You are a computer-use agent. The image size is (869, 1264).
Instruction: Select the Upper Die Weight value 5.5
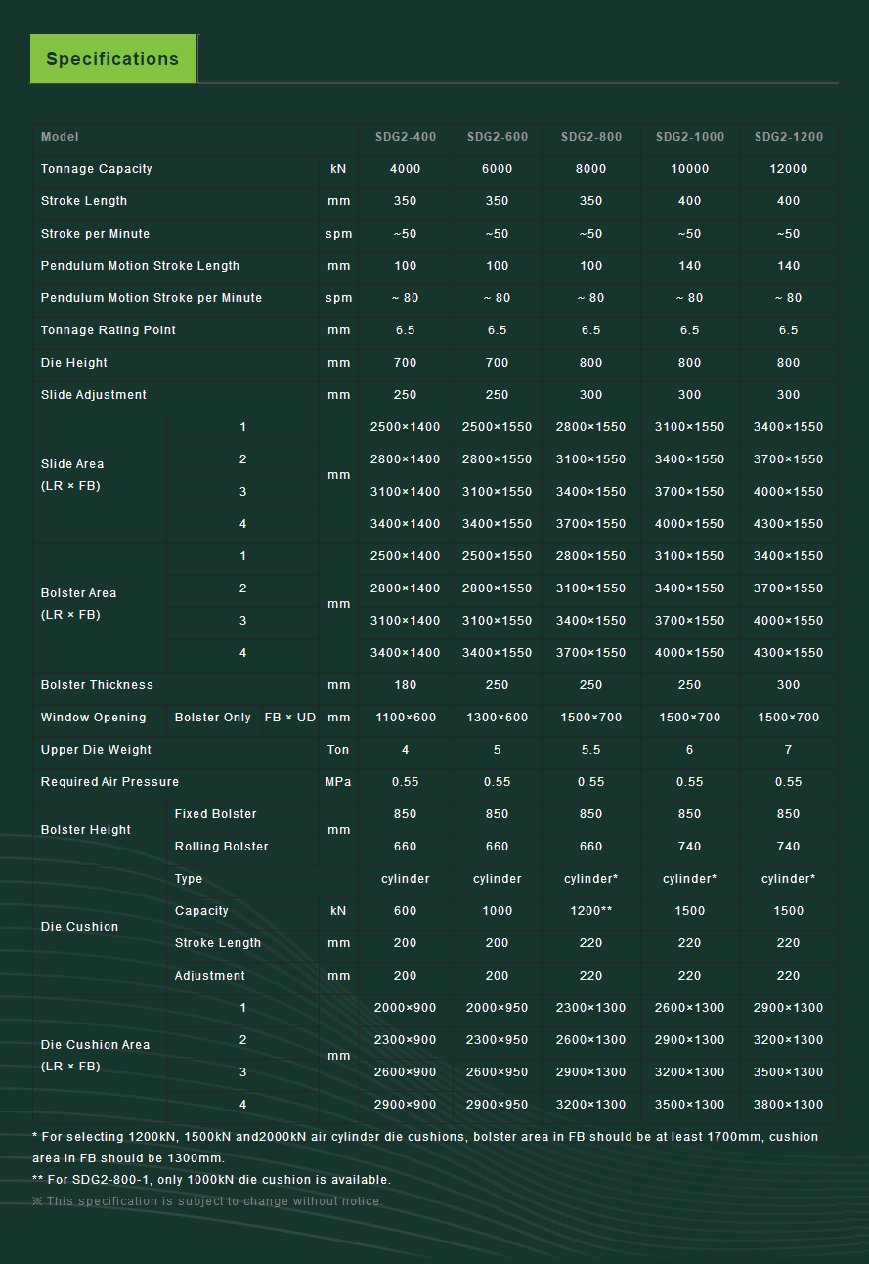(x=590, y=750)
